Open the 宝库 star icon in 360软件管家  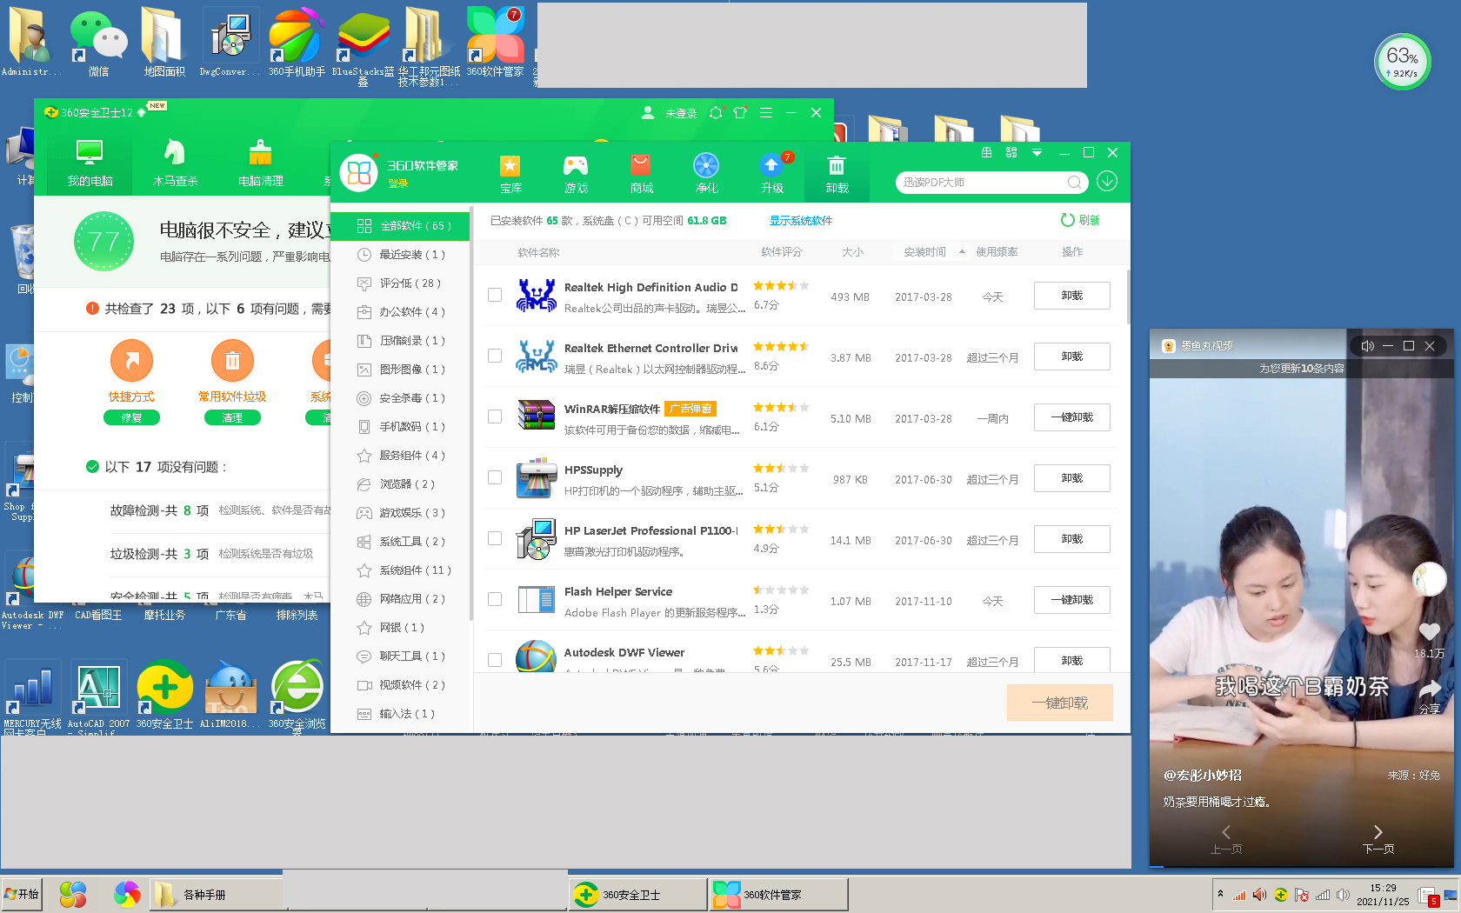(510, 173)
